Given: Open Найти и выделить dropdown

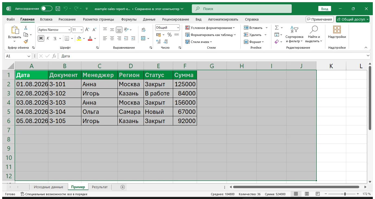Looking at the screenshot, I should tap(314, 35).
